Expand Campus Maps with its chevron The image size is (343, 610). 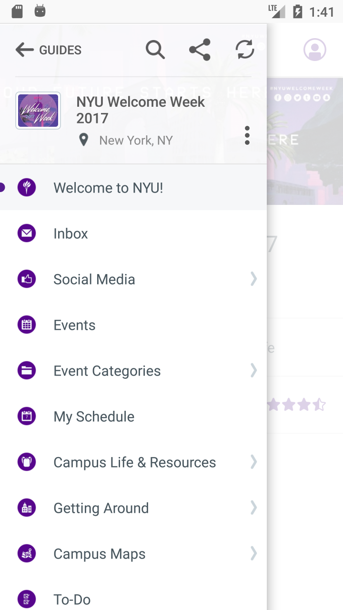click(x=253, y=553)
